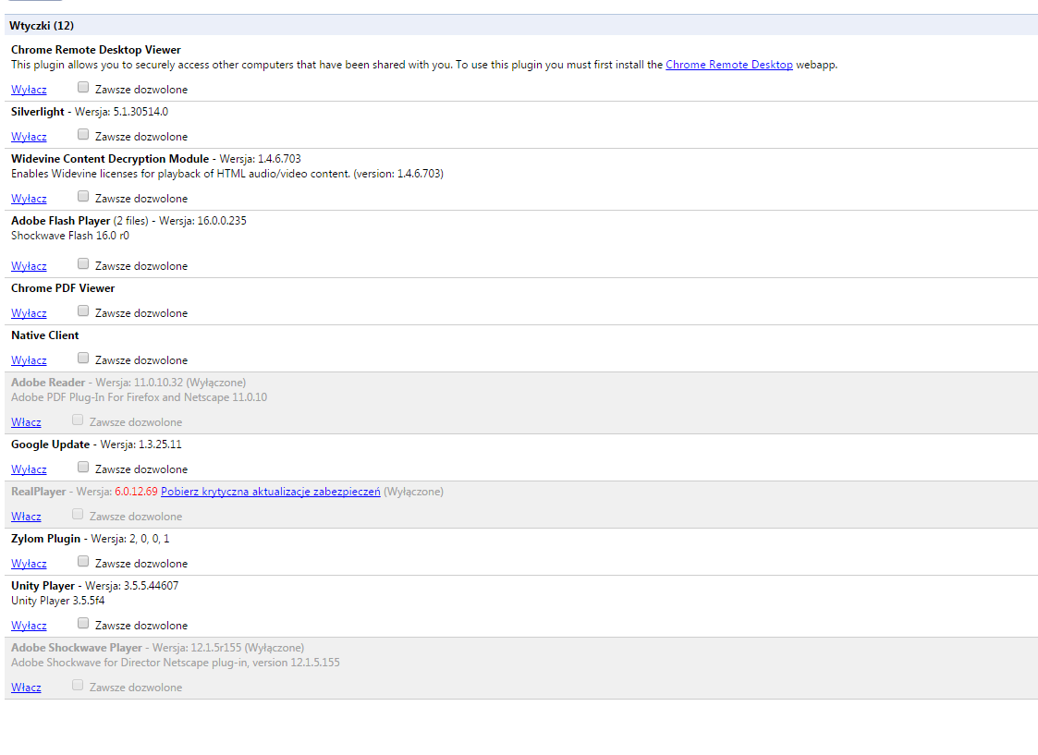Viewport: 1038px width, 755px height.
Task: Select Adobe Shockwave for Director description line
Action: pyautogui.click(x=176, y=663)
